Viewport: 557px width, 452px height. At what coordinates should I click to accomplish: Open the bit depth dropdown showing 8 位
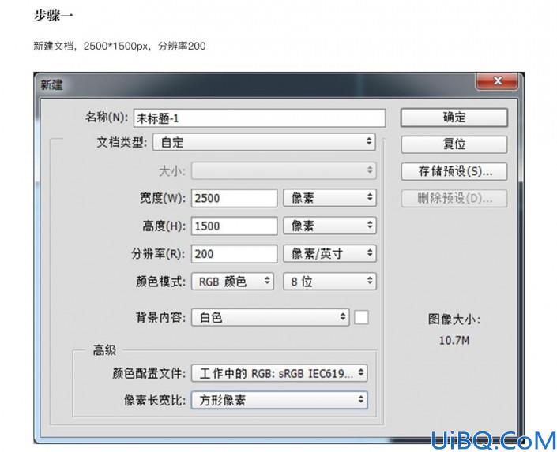click(x=329, y=282)
